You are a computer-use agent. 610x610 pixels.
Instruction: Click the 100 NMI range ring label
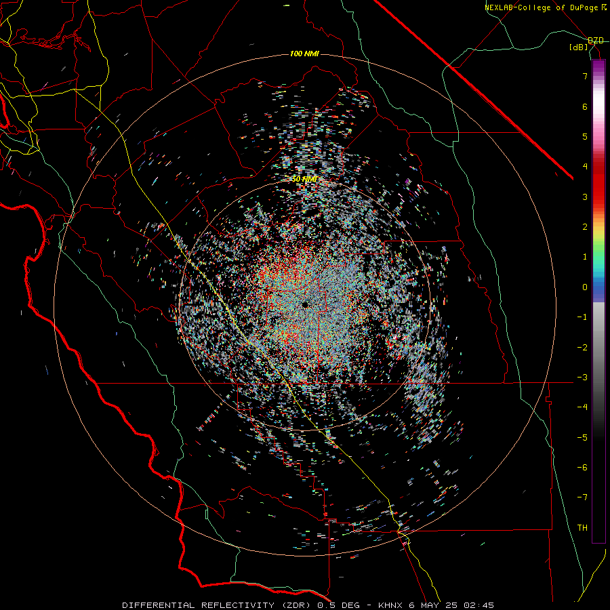click(x=304, y=54)
